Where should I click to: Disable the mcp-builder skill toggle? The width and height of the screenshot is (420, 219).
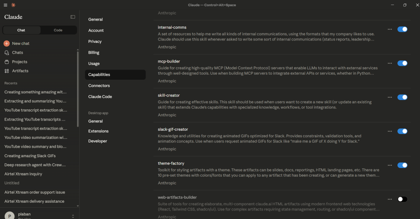pos(402,63)
